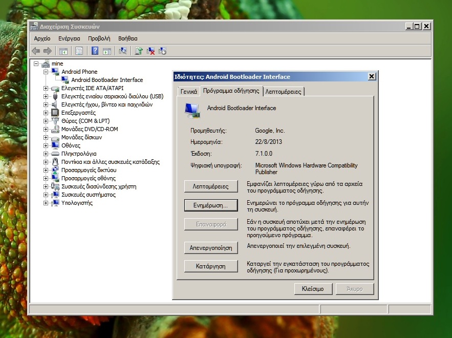
Task: Open the Βοήθεια menu
Action: pyautogui.click(x=127, y=38)
